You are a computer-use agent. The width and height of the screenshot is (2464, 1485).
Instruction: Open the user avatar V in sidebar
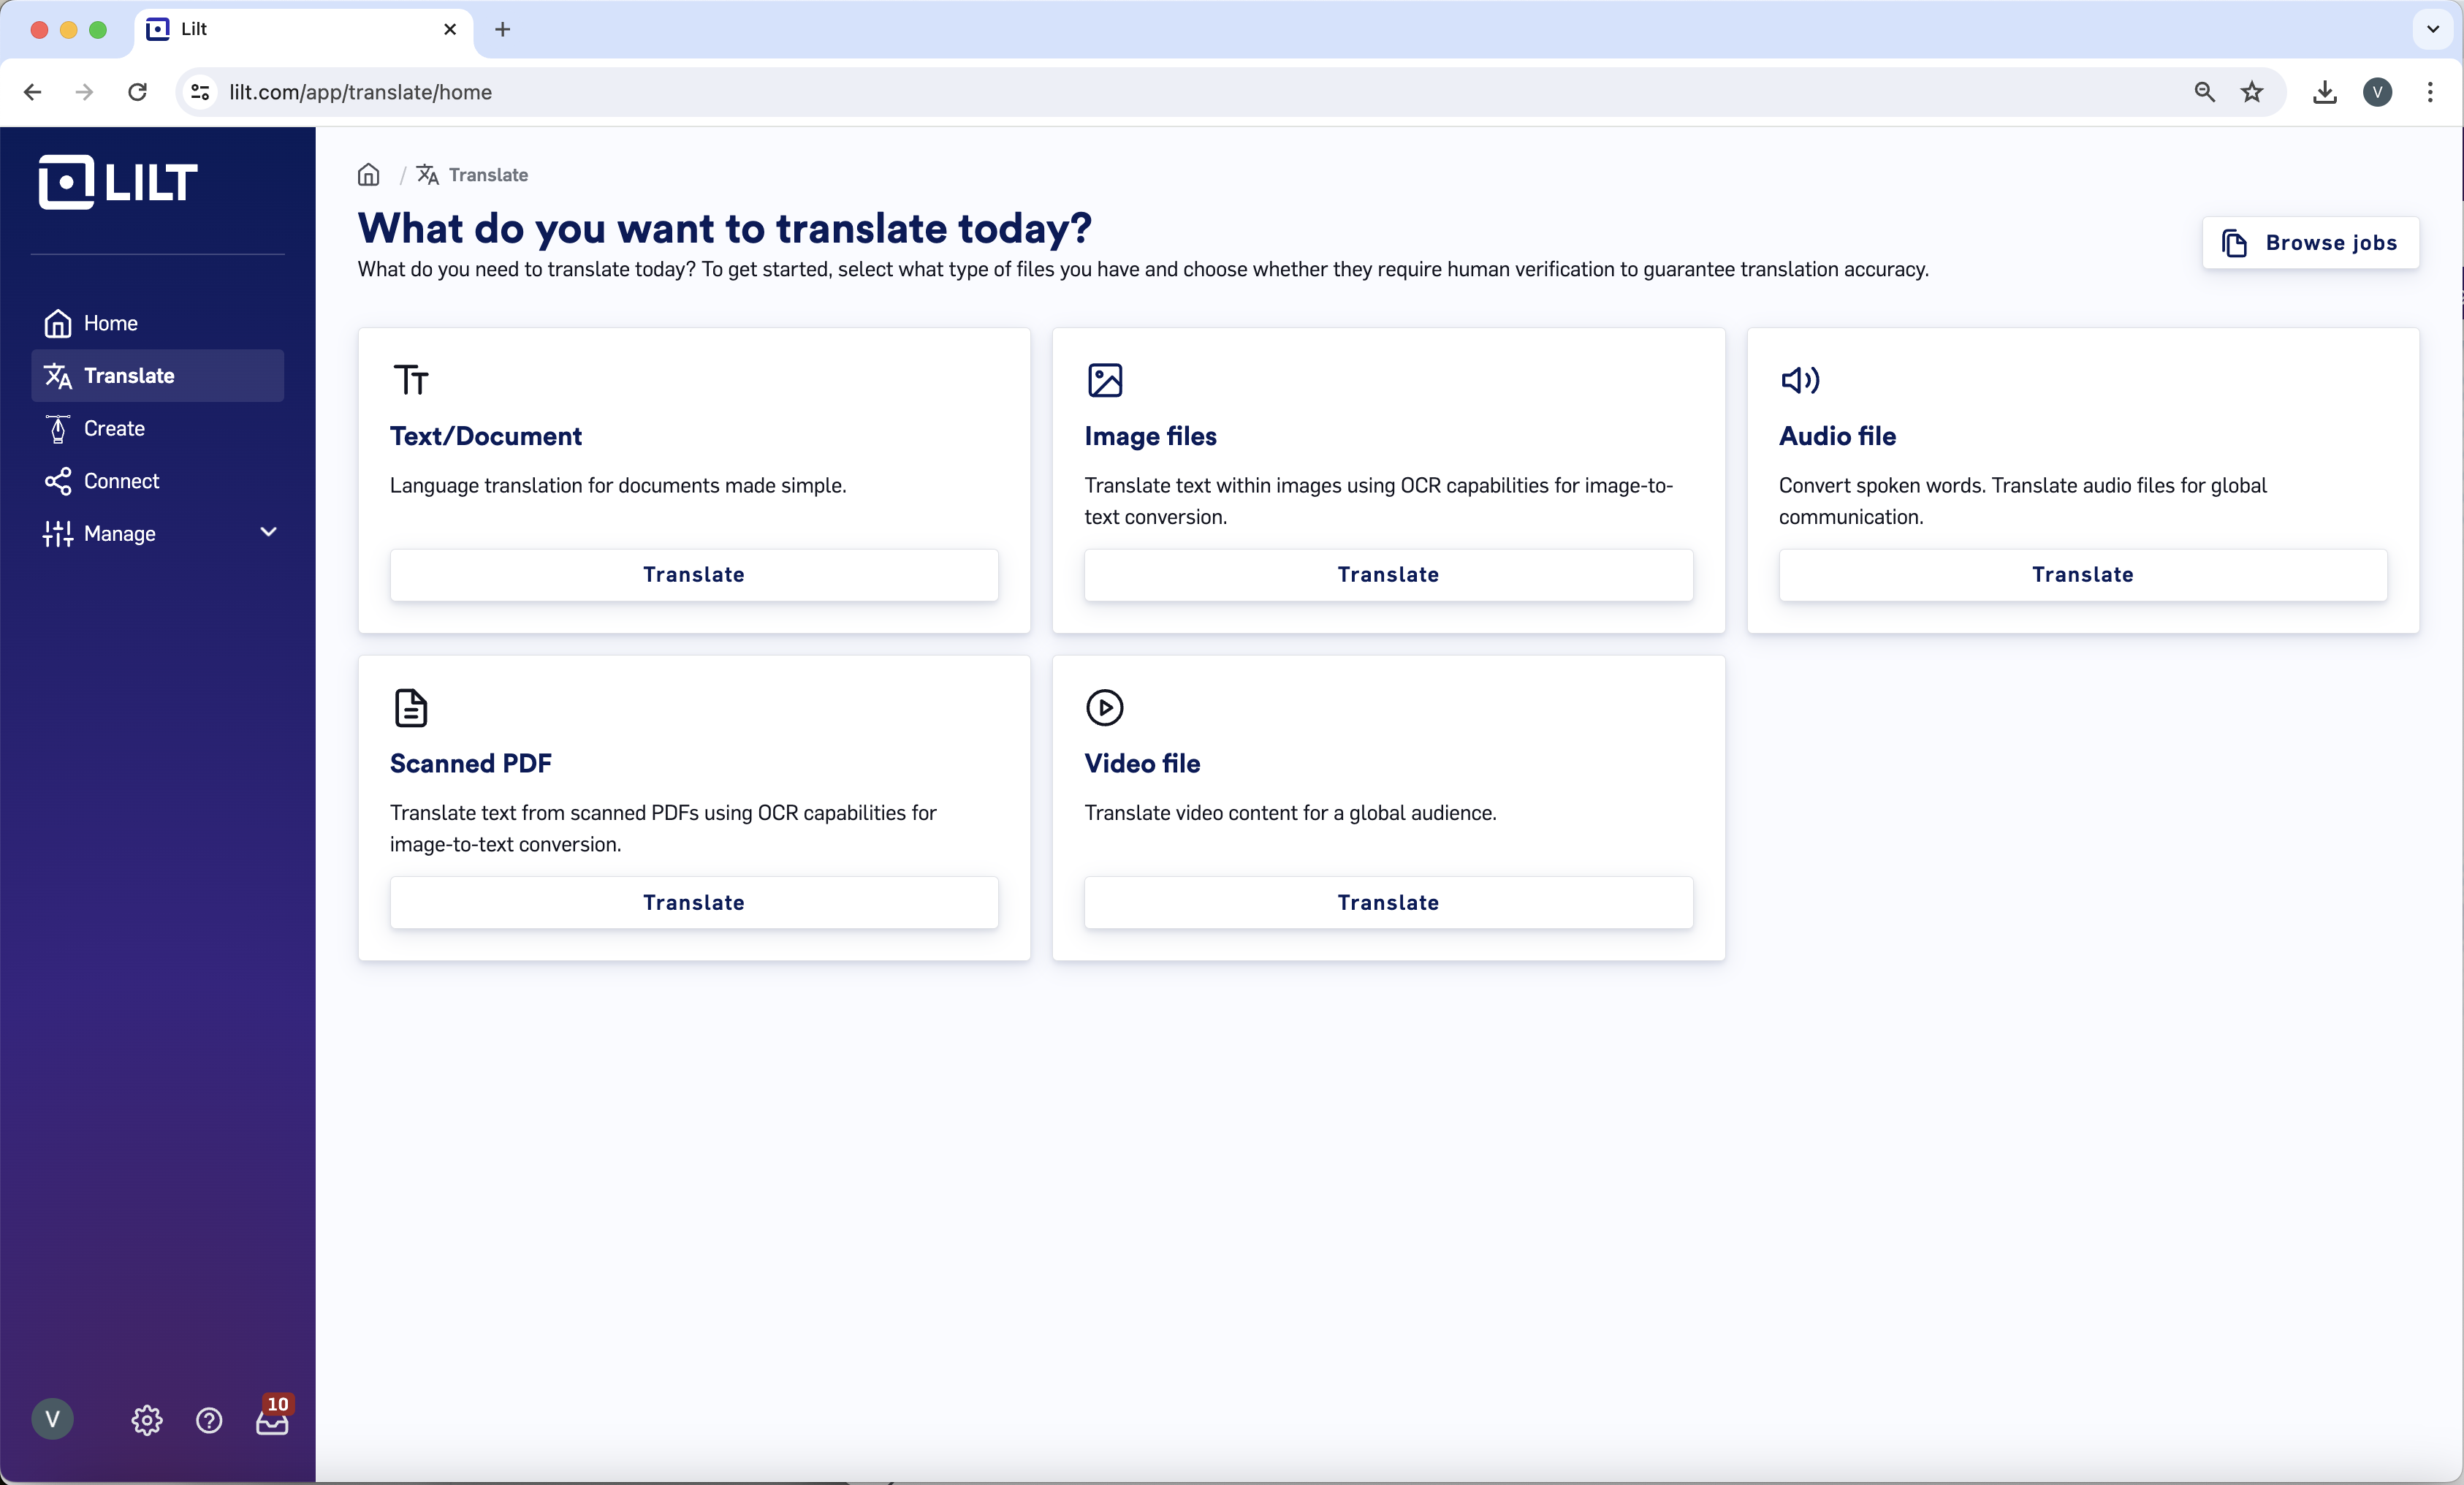pos(53,1419)
